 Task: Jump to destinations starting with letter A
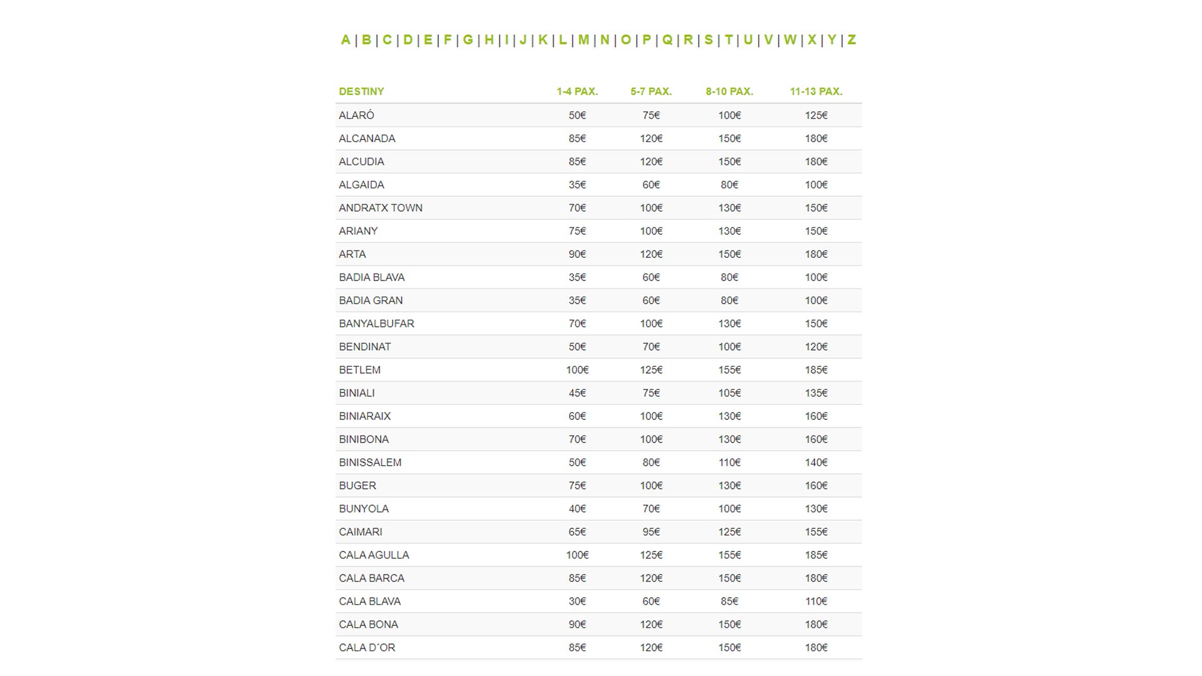[x=346, y=40]
